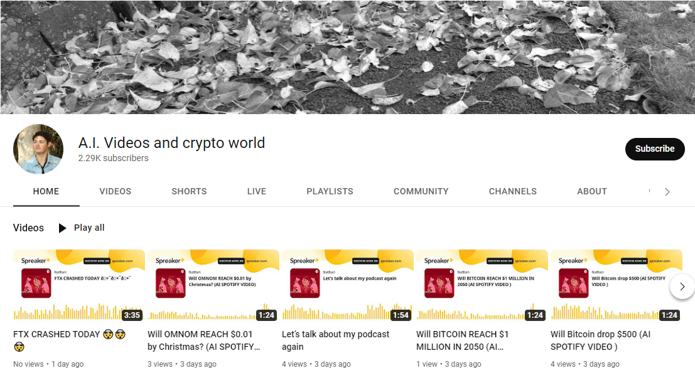This screenshot has height=368, width=695.
Task: Open Will BITCOIN REACH $1 MILLION title link
Action: [x=462, y=340]
